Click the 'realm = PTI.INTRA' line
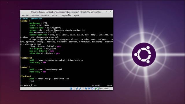The width and height of the screenshot is (185, 104). point(39,25)
